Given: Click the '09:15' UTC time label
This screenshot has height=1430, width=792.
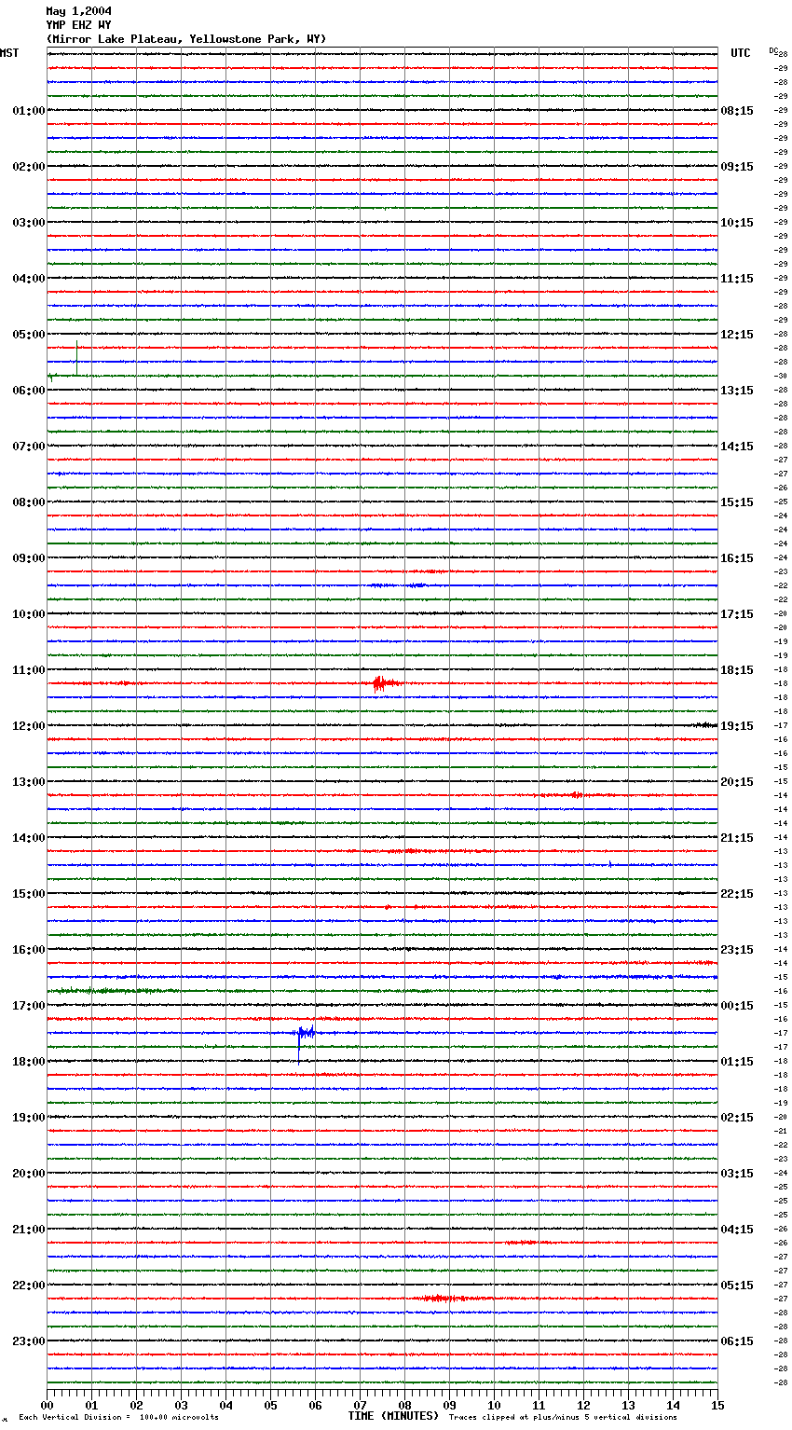Looking at the screenshot, I should (737, 167).
